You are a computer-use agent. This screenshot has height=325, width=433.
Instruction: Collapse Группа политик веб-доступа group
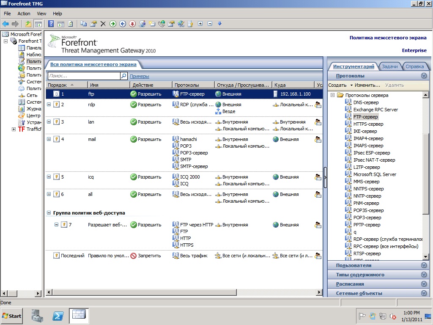49,213
